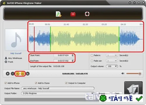This screenshot has width=146, height=105.
Task: Click the music note album art thumbnail
Action: tap(16, 40)
